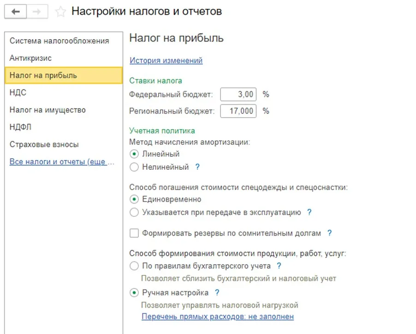Click the forward arrow navigation button
Image resolution: width=416 pixels, height=334 pixels.
pos(38,12)
